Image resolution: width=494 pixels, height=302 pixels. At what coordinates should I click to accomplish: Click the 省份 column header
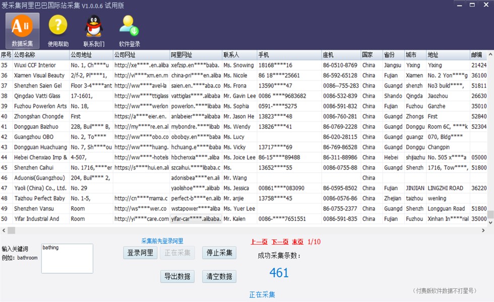pyautogui.click(x=394, y=55)
